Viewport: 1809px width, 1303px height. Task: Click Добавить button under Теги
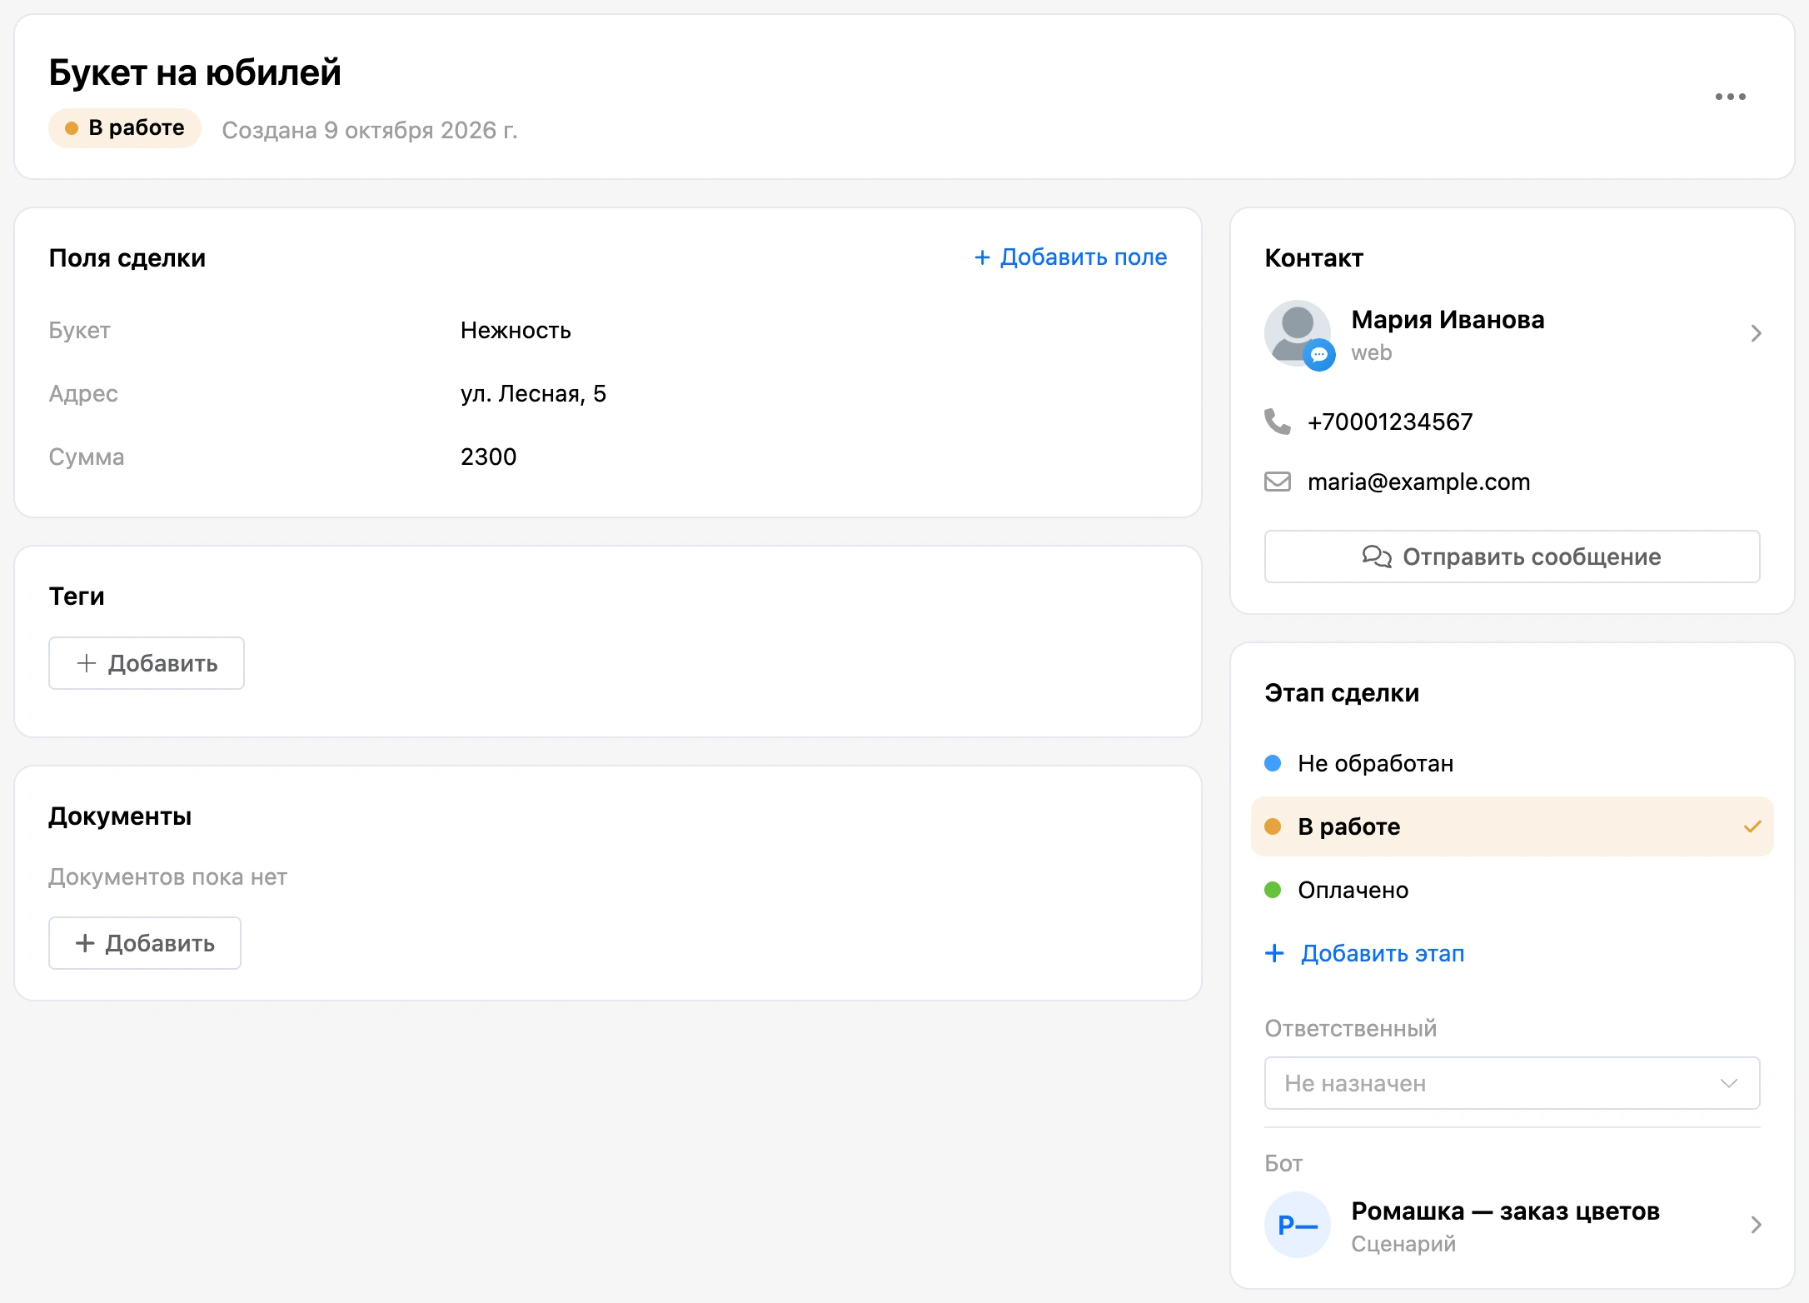[x=147, y=663]
